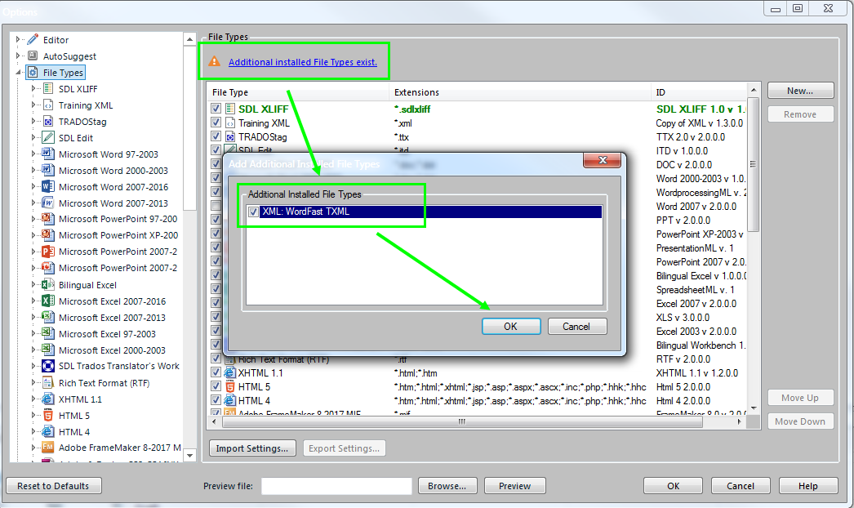
Task: Click Reset to Defaults
Action: [53, 486]
